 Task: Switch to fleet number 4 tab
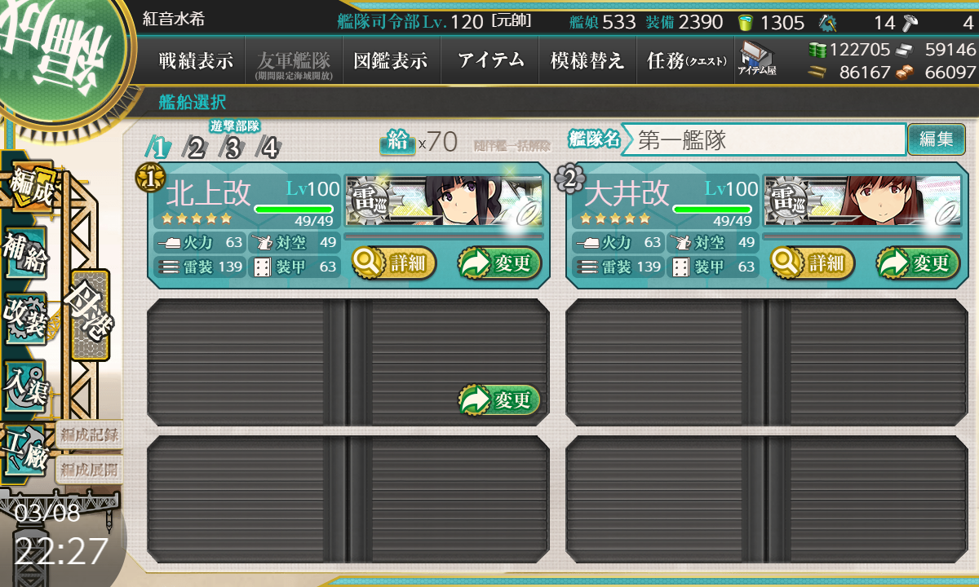[x=268, y=148]
